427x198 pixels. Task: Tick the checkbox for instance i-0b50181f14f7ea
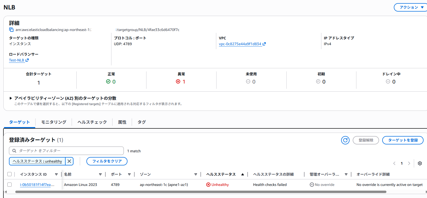click(9, 185)
